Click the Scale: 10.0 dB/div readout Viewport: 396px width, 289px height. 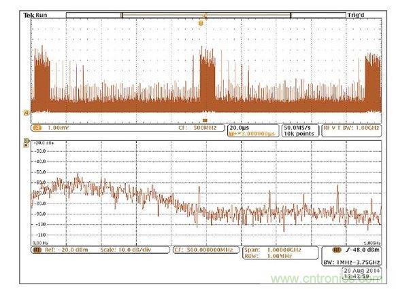tap(125, 250)
